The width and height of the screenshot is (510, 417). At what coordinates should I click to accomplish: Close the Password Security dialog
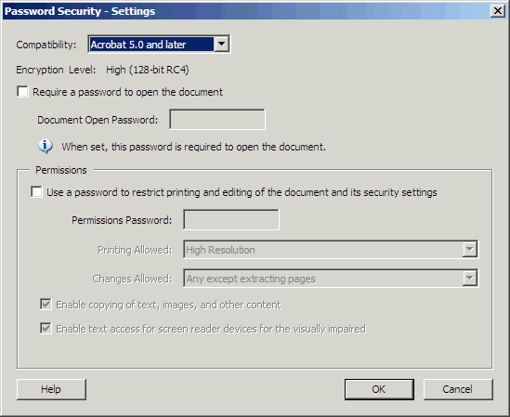(497, 11)
